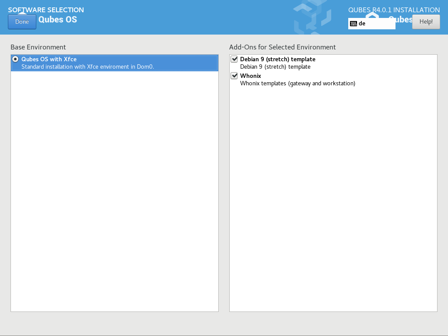Click the bold 'Debian 9 (stretch) template' title
Image resolution: width=448 pixels, height=336 pixels.
click(278, 59)
